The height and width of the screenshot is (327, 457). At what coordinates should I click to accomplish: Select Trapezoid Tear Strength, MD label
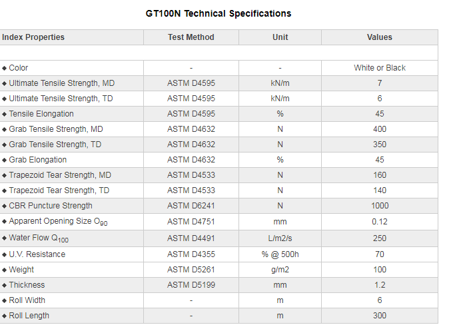(x=60, y=175)
